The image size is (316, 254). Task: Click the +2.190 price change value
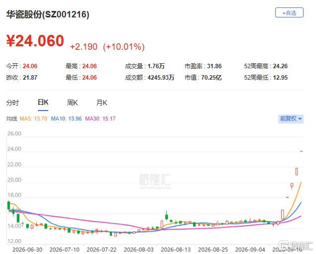point(84,47)
